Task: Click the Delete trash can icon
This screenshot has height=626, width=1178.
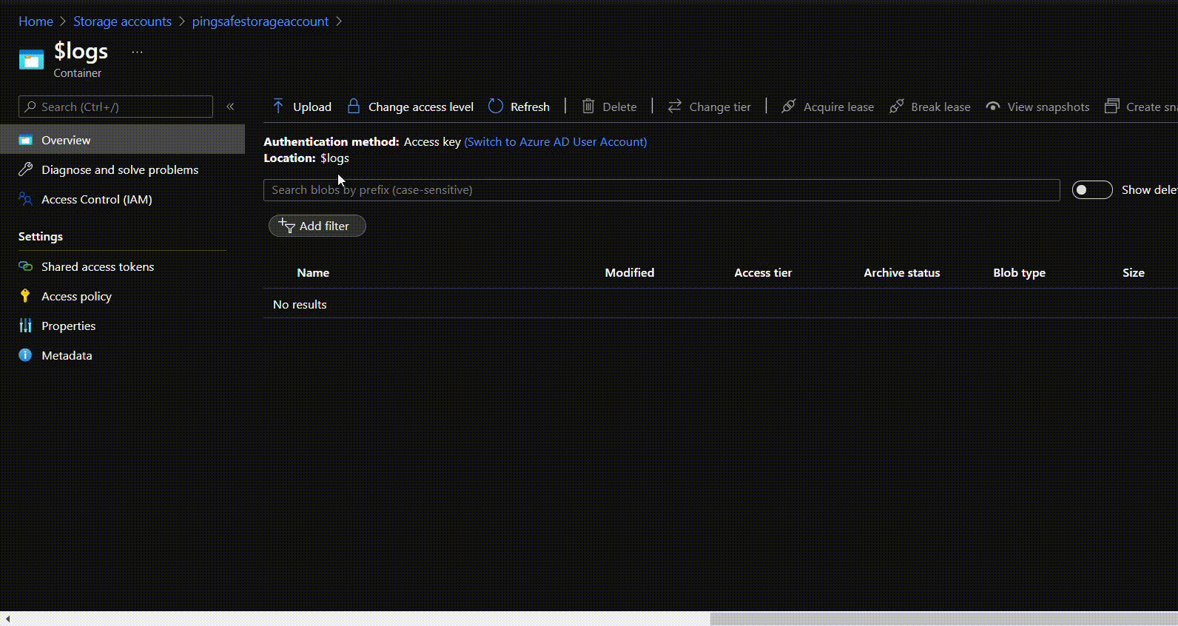Action: pyautogui.click(x=588, y=107)
